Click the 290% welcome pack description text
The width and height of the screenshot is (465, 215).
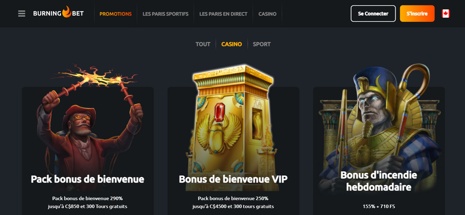click(x=88, y=202)
